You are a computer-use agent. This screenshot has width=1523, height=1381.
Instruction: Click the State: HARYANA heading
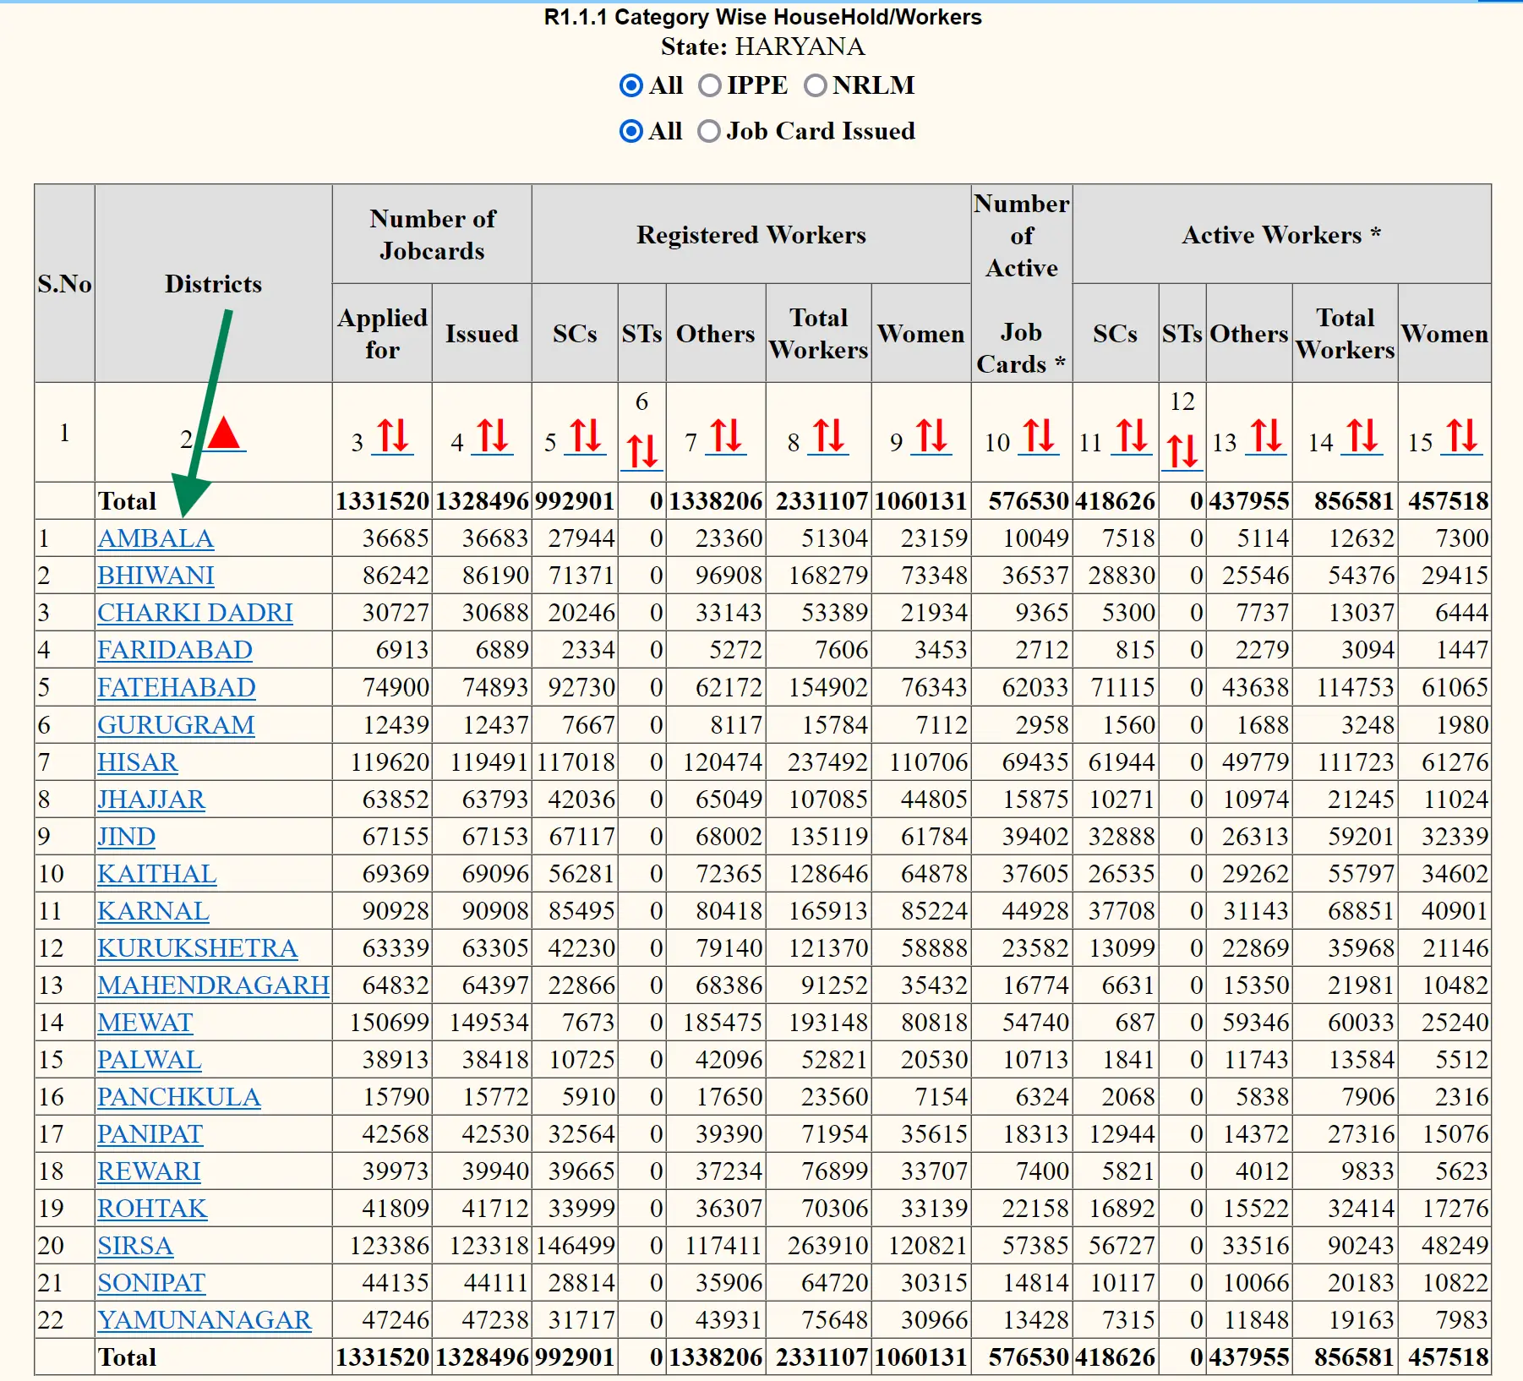pyautogui.click(x=762, y=46)
